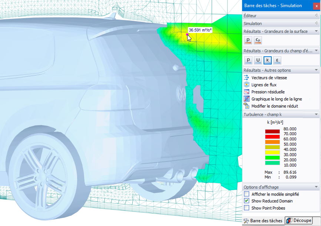Enable Afficher le modèle simplifié
Image resolution: width=321 pixels, height=226 pixels.
pyautogui.click(x=247, y=194)
